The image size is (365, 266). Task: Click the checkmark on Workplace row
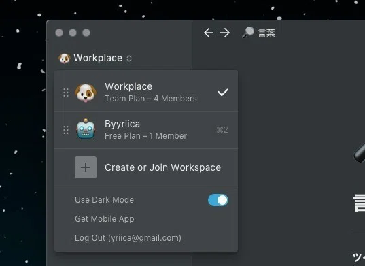(x=223, y=93)
